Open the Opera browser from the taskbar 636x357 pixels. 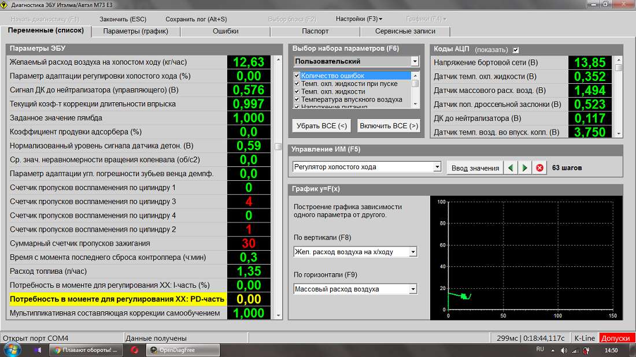click(x=134, y=350)
